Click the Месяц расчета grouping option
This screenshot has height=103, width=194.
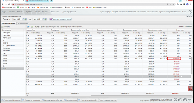(54, 26)
